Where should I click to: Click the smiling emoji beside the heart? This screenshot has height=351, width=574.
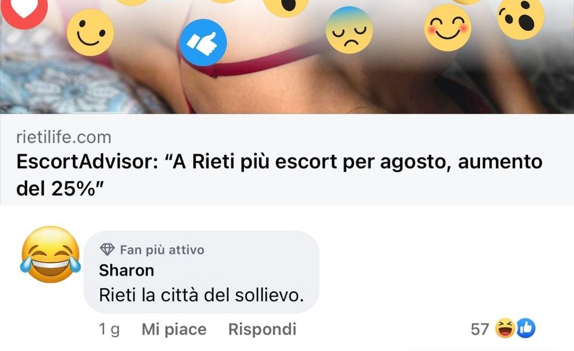tap(90, 32)
